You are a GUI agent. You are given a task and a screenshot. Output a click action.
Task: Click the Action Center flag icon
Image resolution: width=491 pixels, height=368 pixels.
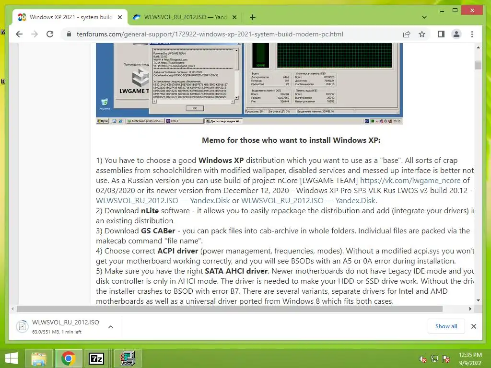pos(446,358)
